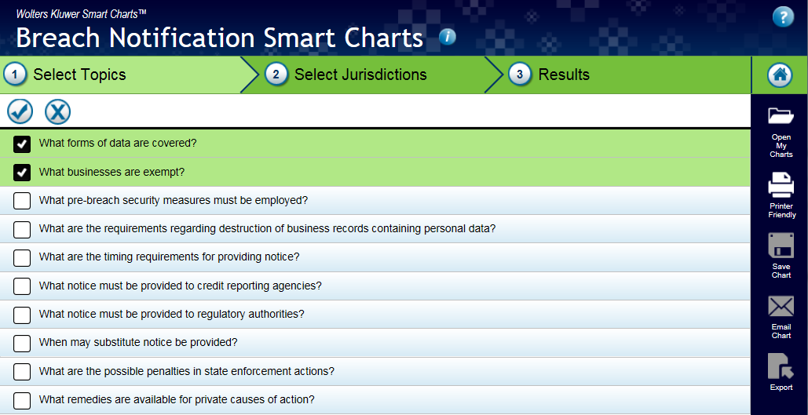The width and height of the screenshot is (808, 415).
Task: Click the Email Chart envelope icon
Action: point(781,307)
